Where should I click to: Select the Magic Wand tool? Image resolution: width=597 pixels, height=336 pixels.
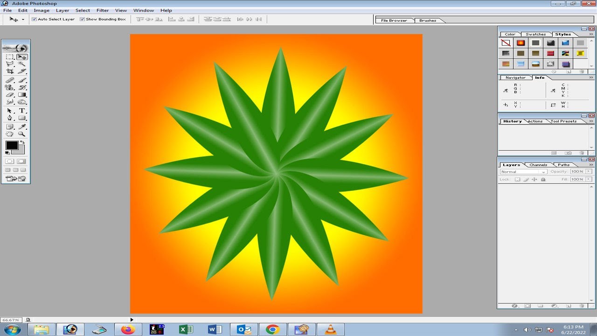tap(22, 63)
